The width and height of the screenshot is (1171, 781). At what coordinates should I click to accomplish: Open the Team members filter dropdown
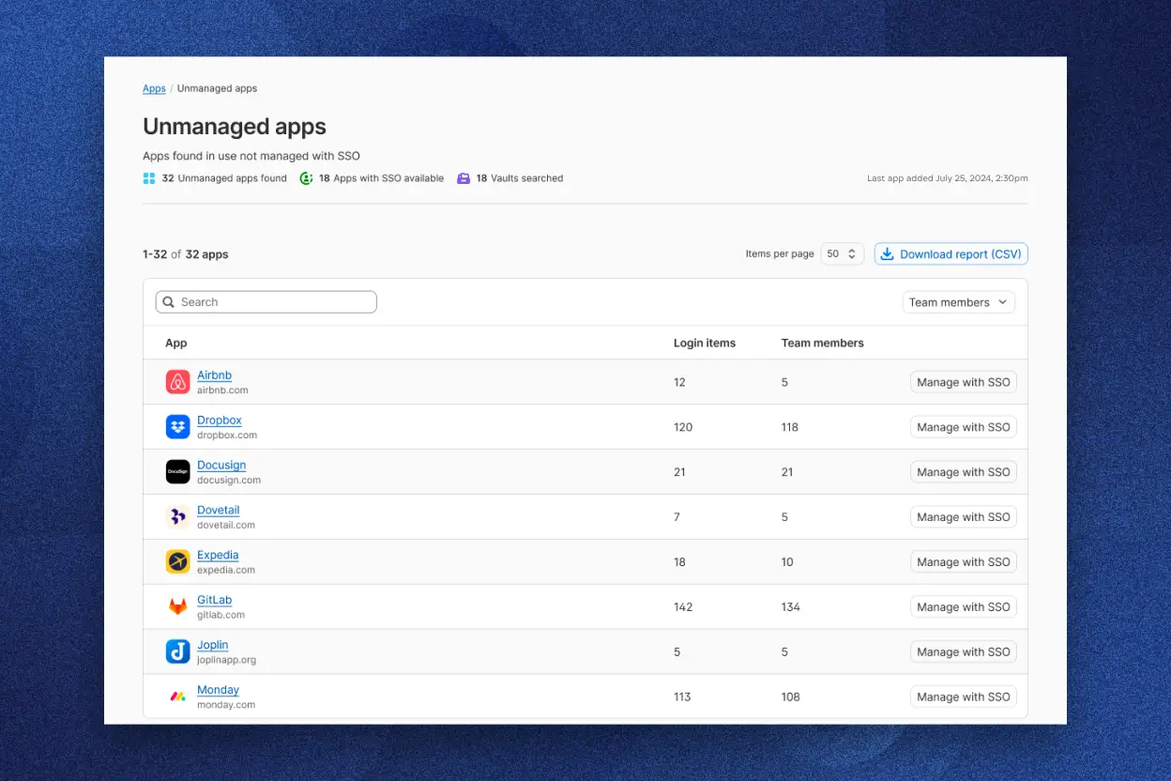[x=958, y=301]
